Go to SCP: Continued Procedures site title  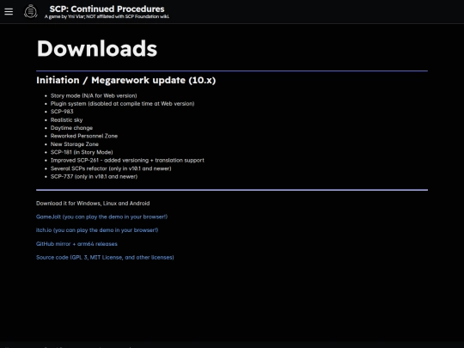[107, 9]
